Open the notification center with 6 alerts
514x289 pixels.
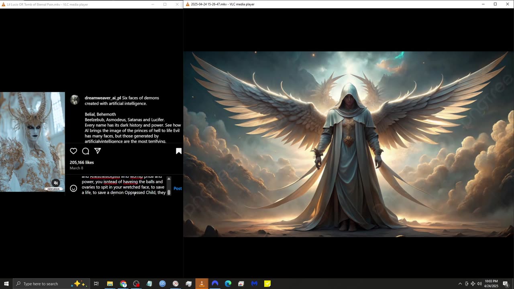coord(506,284)
